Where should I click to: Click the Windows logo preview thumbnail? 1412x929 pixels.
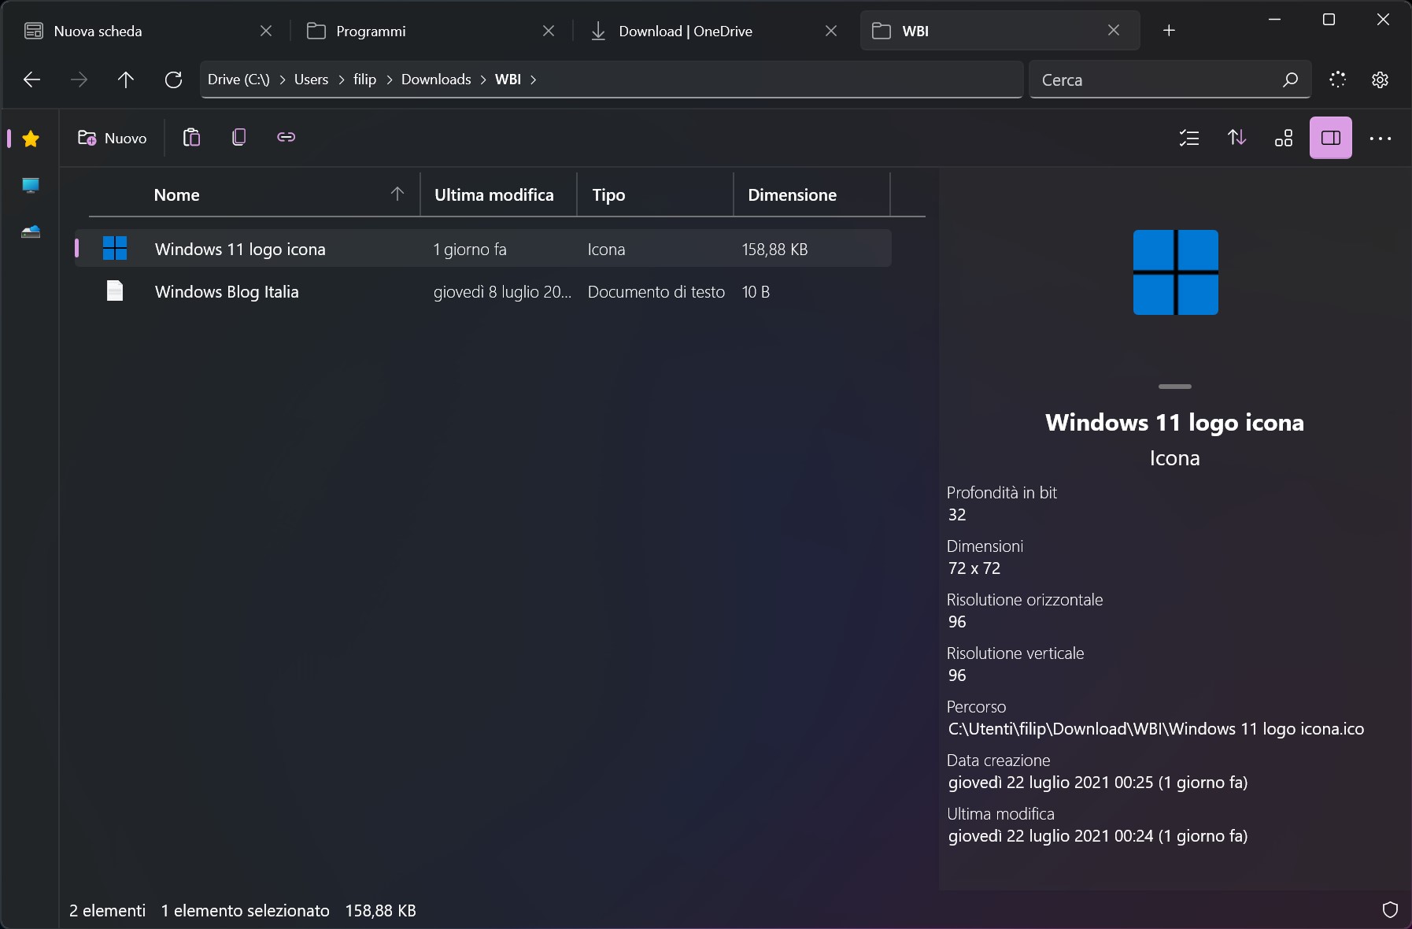point(1175,272)
